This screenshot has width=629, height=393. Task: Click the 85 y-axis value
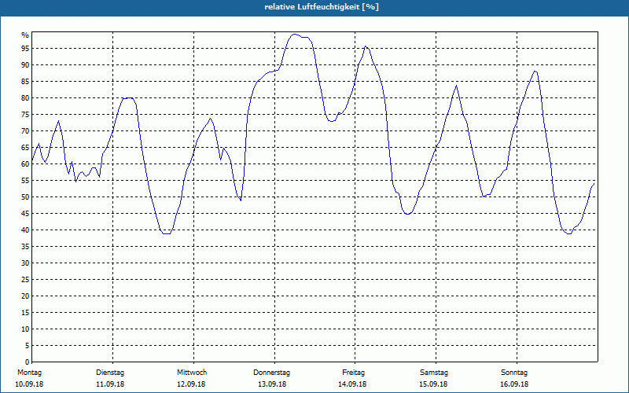pos(25,82)
